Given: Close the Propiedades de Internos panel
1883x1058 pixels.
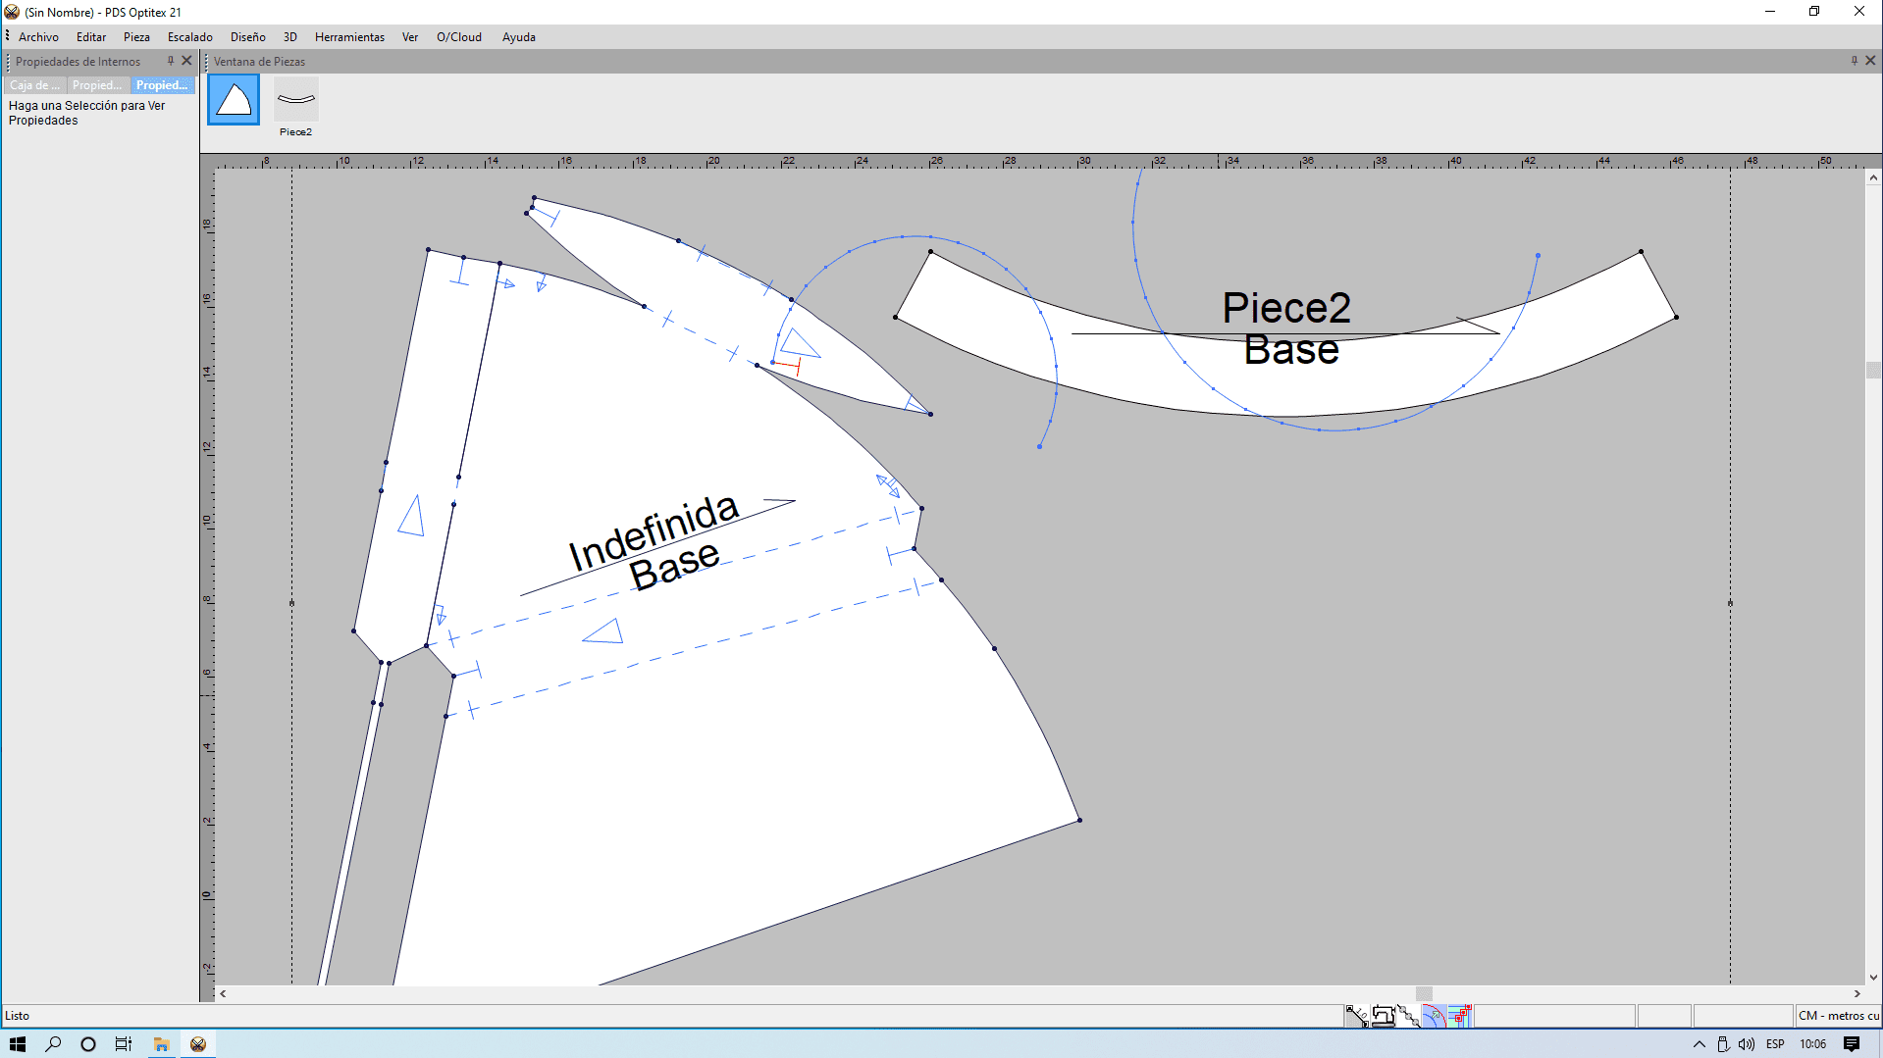Looking at the screenshot, I should [x=186, y=61].
